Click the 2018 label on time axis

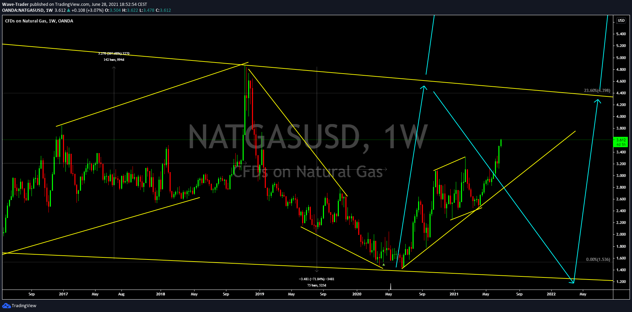(161, 294)
